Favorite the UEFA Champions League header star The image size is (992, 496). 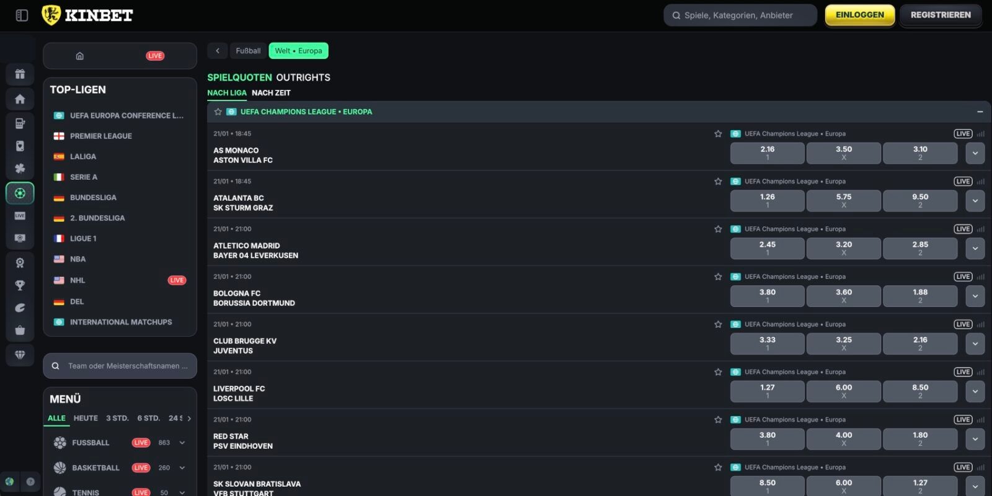click(218, 112)
